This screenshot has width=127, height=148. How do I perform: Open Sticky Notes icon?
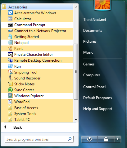(10, 84)
